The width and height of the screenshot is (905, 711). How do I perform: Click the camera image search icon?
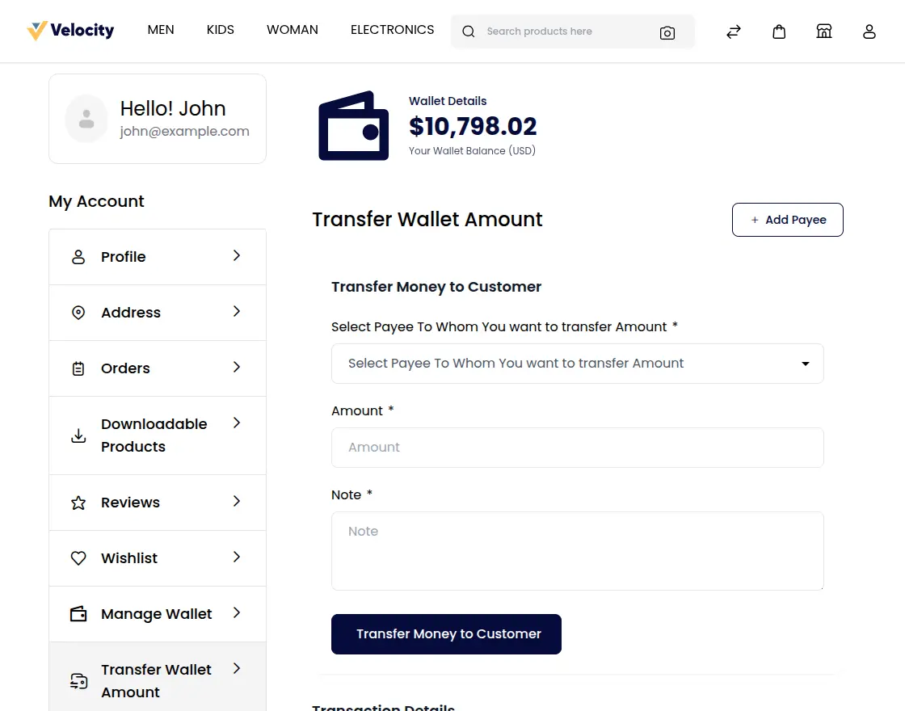[667, 32]
